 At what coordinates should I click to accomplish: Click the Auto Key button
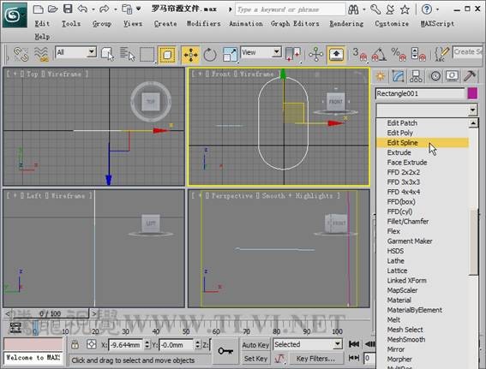pos(255,345)
